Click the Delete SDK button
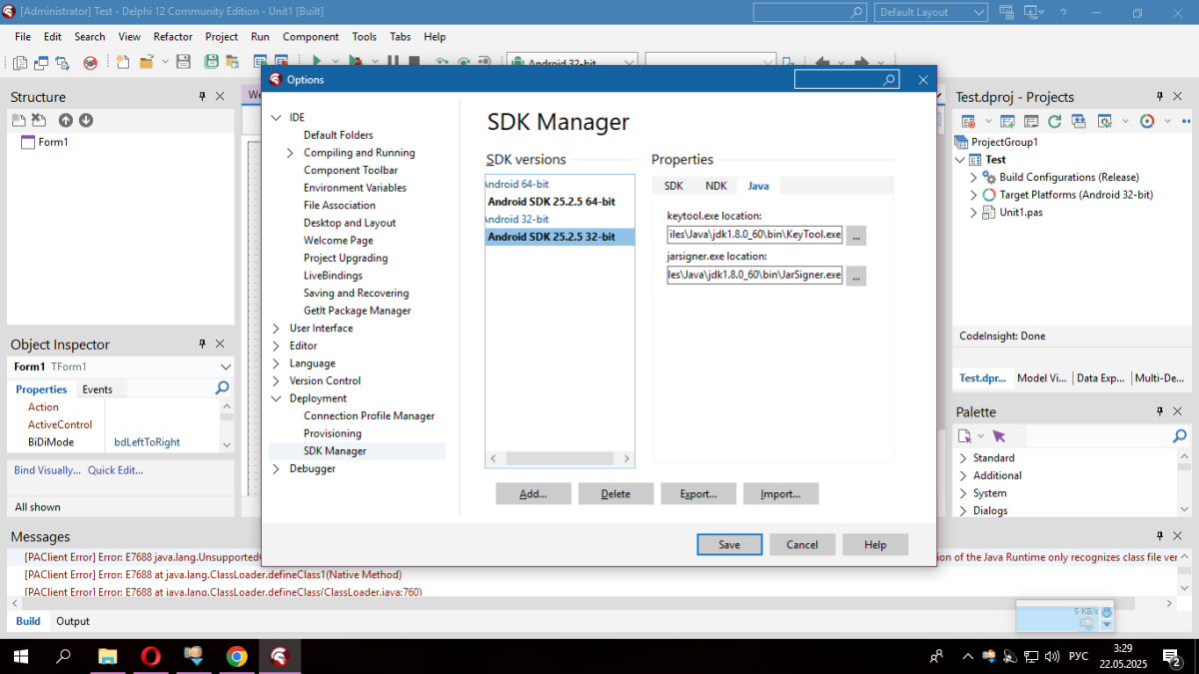Viewport: 1199px width, 674px height. coord(615,493)
